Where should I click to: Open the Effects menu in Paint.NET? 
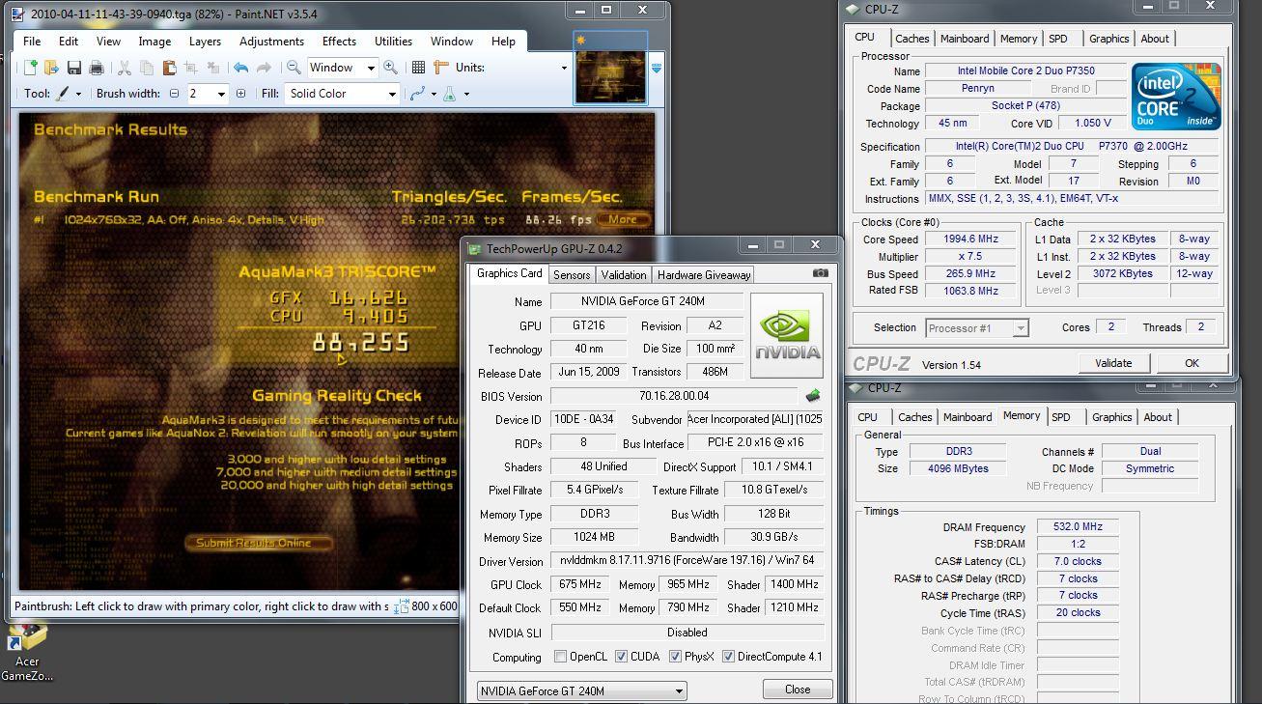pos(339,42)
